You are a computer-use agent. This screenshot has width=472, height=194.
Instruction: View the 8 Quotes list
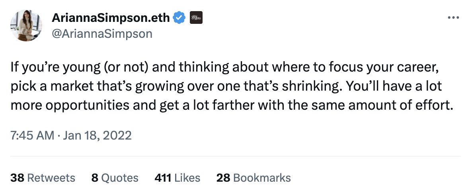[x=115, y=178]
